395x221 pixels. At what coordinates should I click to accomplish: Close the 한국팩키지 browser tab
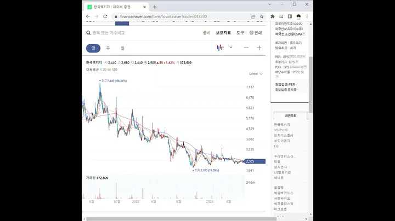click(x=145, y=7)
